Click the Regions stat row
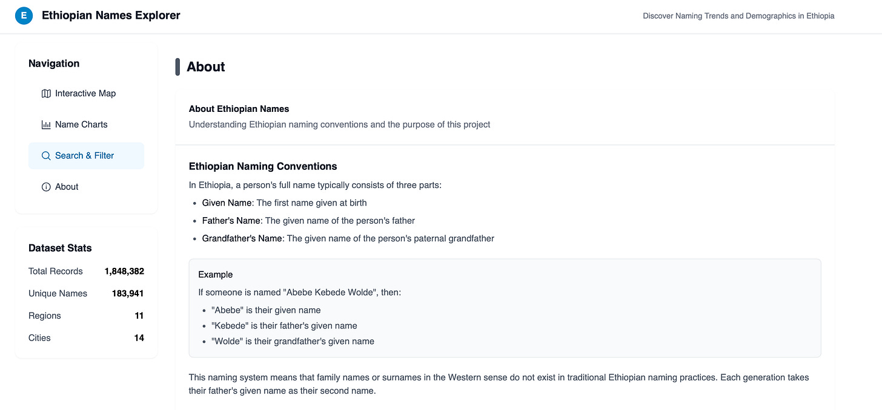The width and height of the screenshot is (882, 410). click(x=86, y=316)
